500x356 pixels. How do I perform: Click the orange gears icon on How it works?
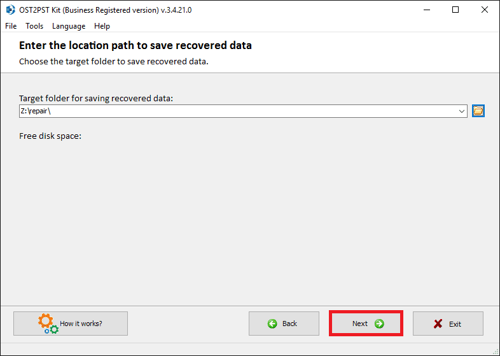[48, 324]
